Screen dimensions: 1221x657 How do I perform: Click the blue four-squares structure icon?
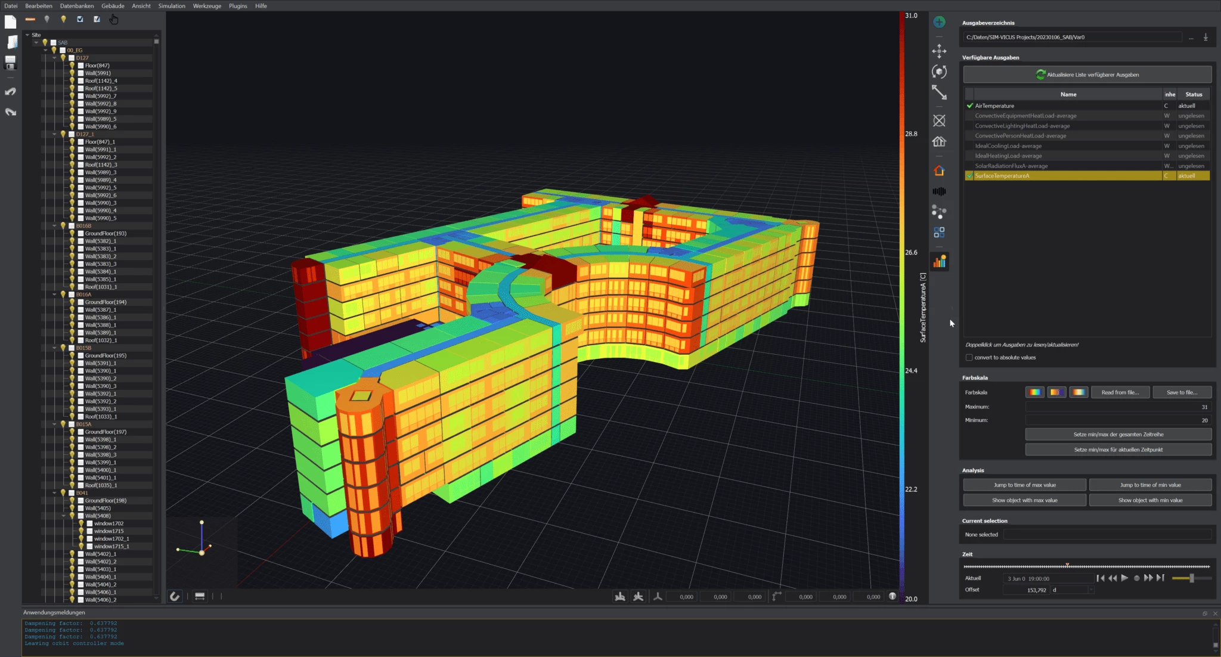click(x=939, y=233)
